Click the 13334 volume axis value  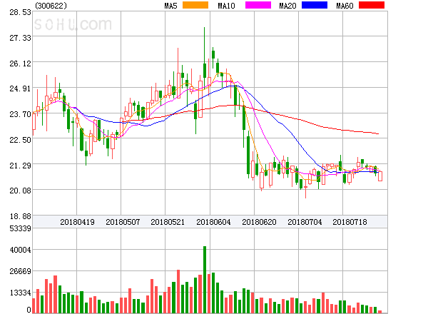click(x=20, y=293)
